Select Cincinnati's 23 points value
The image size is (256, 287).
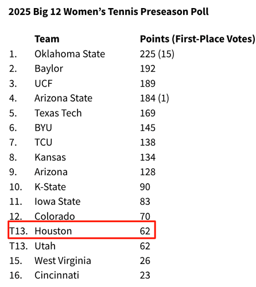point(145,276)
